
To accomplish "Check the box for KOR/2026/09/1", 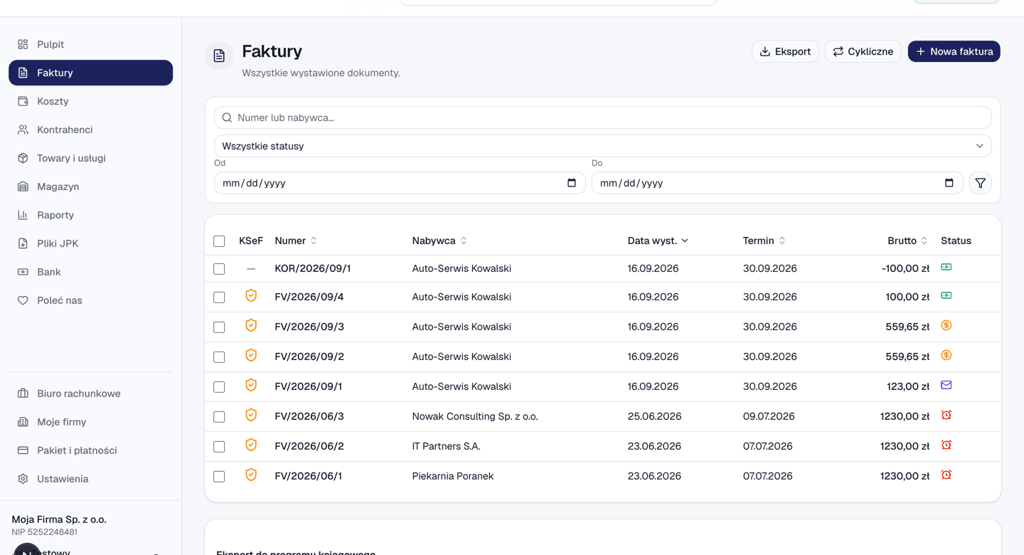I will (219, 269).
